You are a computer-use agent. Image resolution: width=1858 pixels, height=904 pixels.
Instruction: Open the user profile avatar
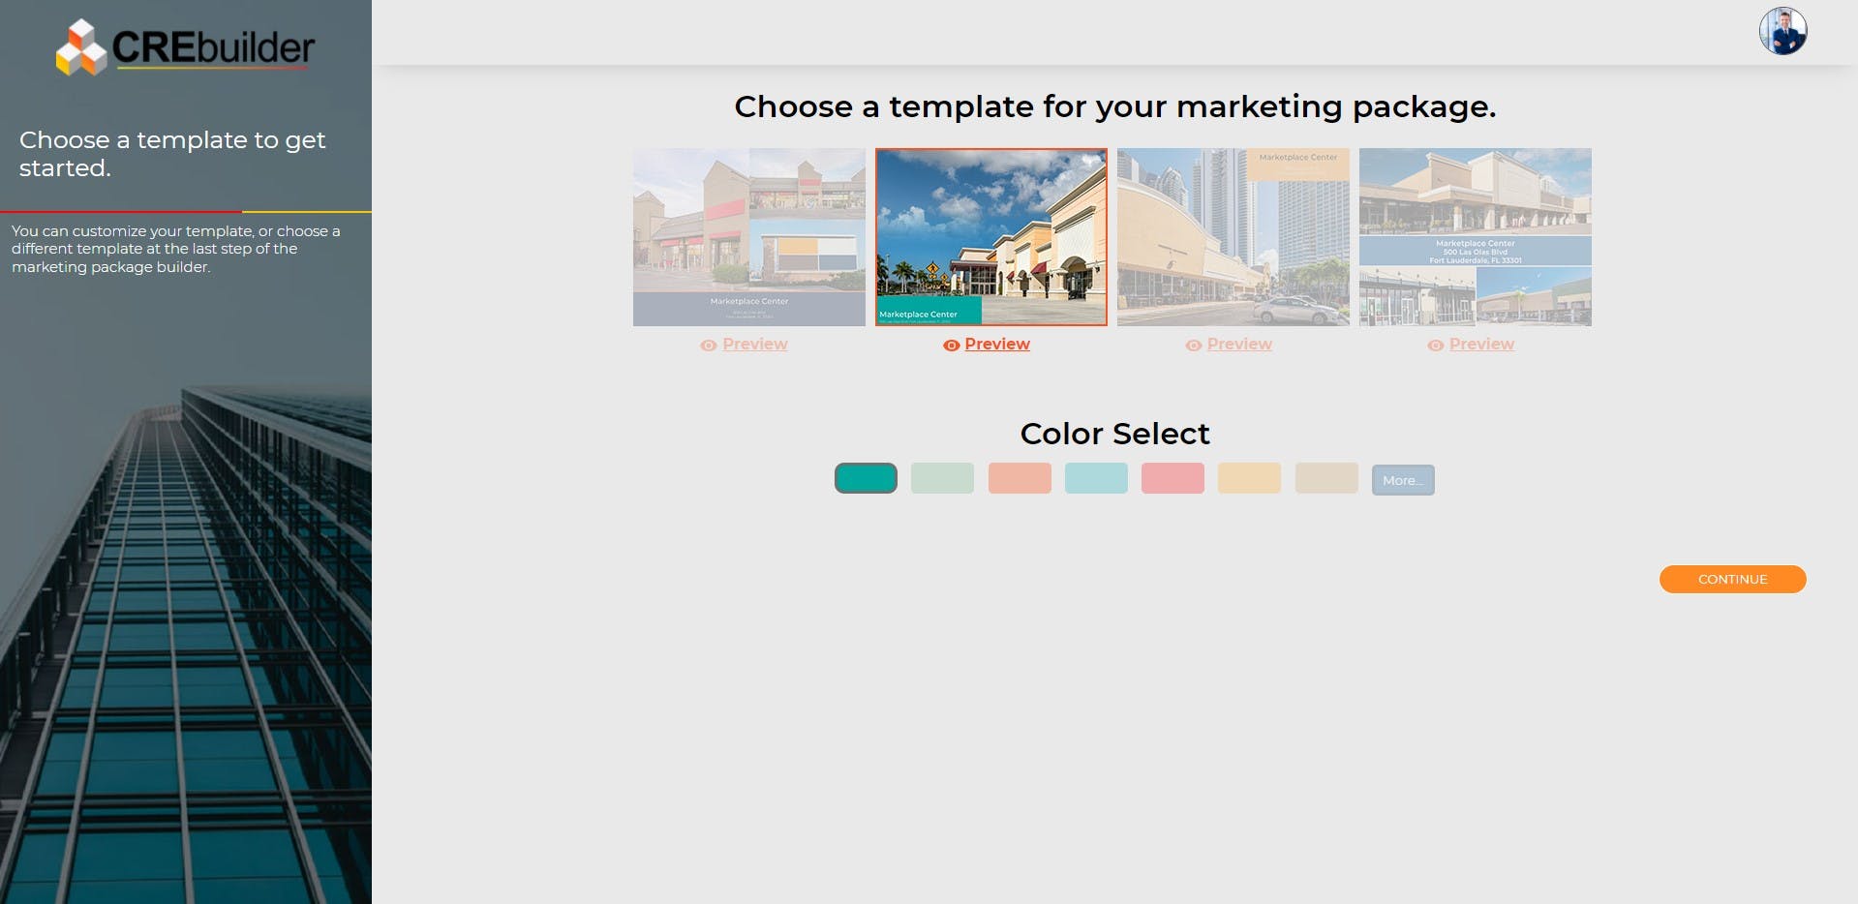[x=1782, y=32]
